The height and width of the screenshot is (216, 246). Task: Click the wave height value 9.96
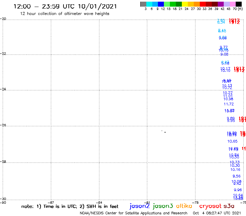(238, 190)
